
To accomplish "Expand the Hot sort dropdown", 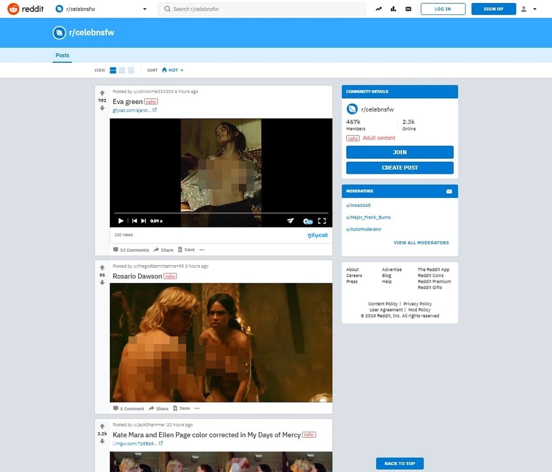I will (173, 70).
